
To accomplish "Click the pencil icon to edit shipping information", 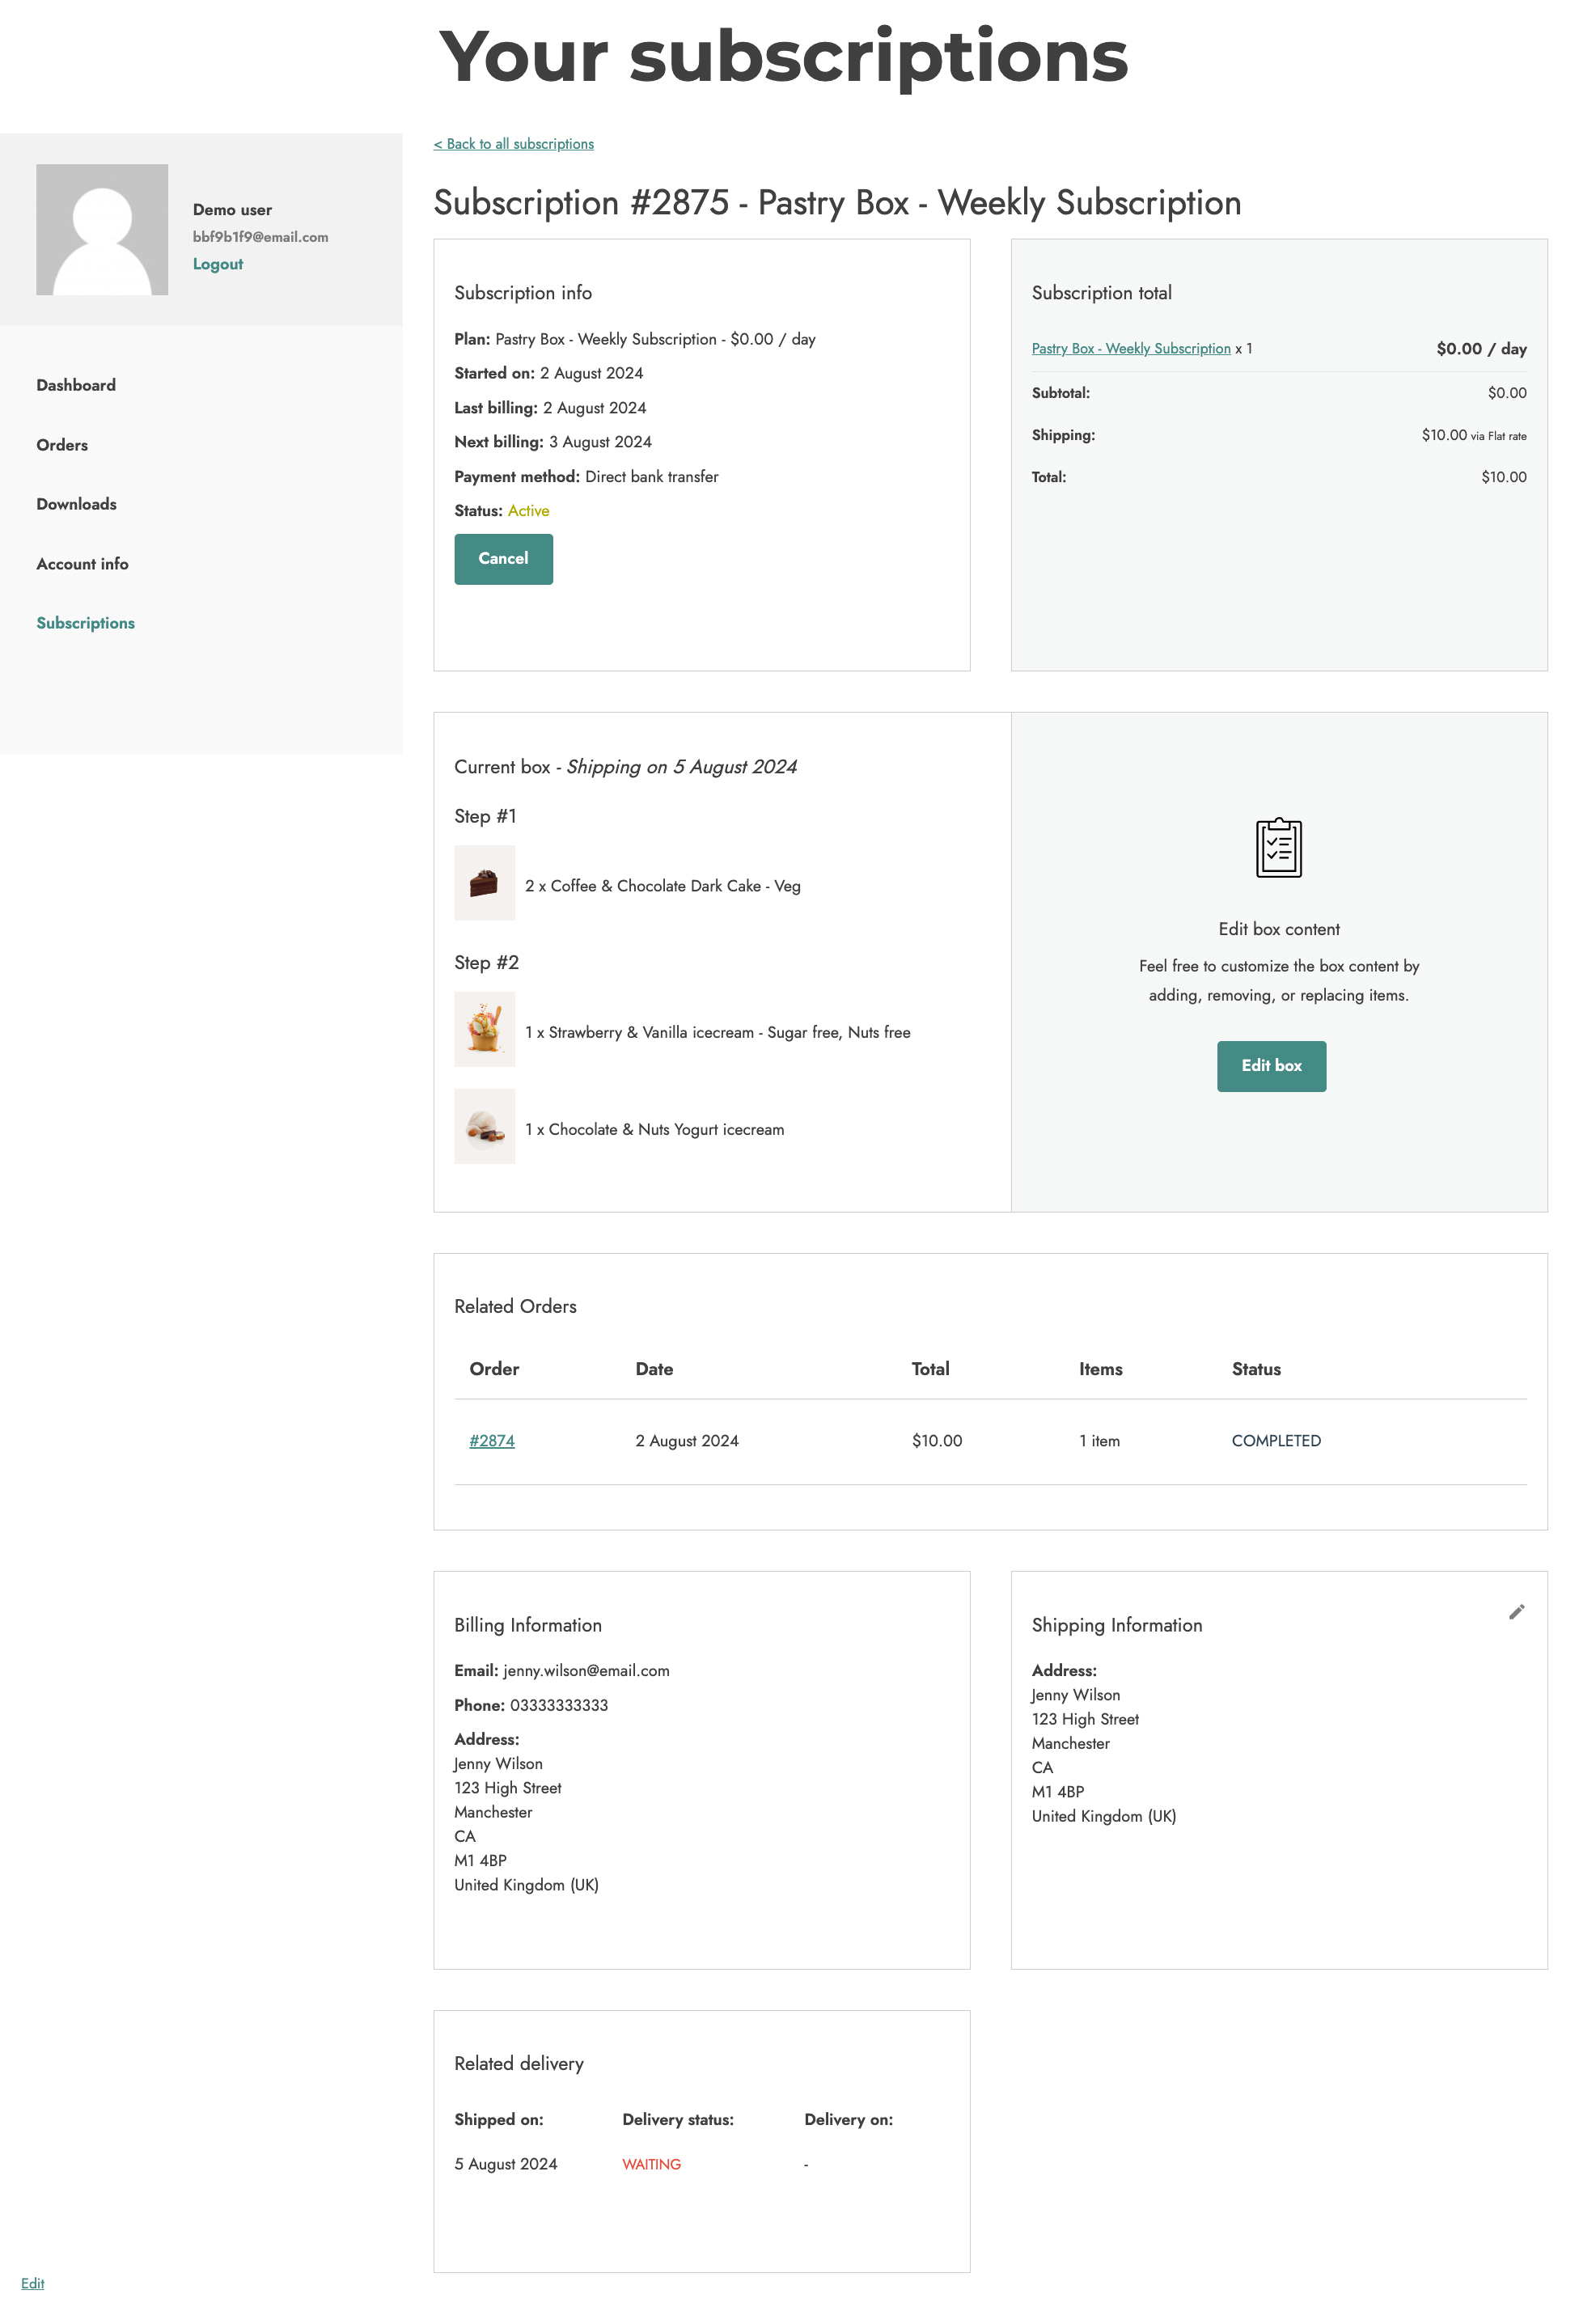I will click(1516, 1612).
